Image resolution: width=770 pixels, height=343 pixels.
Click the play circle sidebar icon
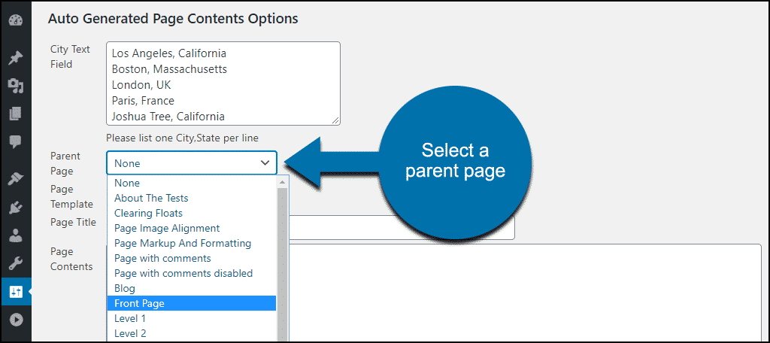[16, 320]
